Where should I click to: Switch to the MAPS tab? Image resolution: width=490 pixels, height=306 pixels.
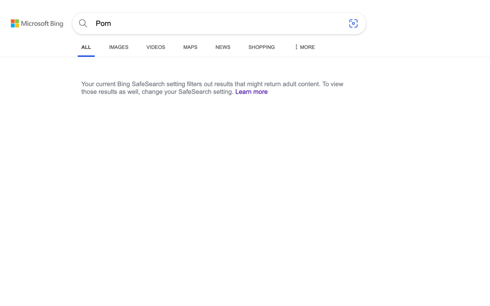point(190,47)
